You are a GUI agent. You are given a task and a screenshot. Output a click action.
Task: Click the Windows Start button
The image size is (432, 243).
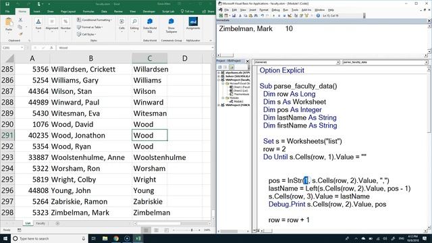(x=5, y=238)
